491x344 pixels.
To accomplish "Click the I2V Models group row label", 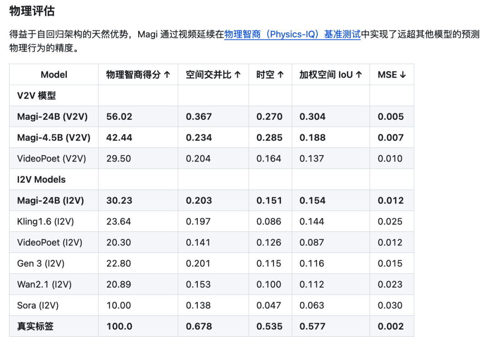I will (x=41, y=180).
